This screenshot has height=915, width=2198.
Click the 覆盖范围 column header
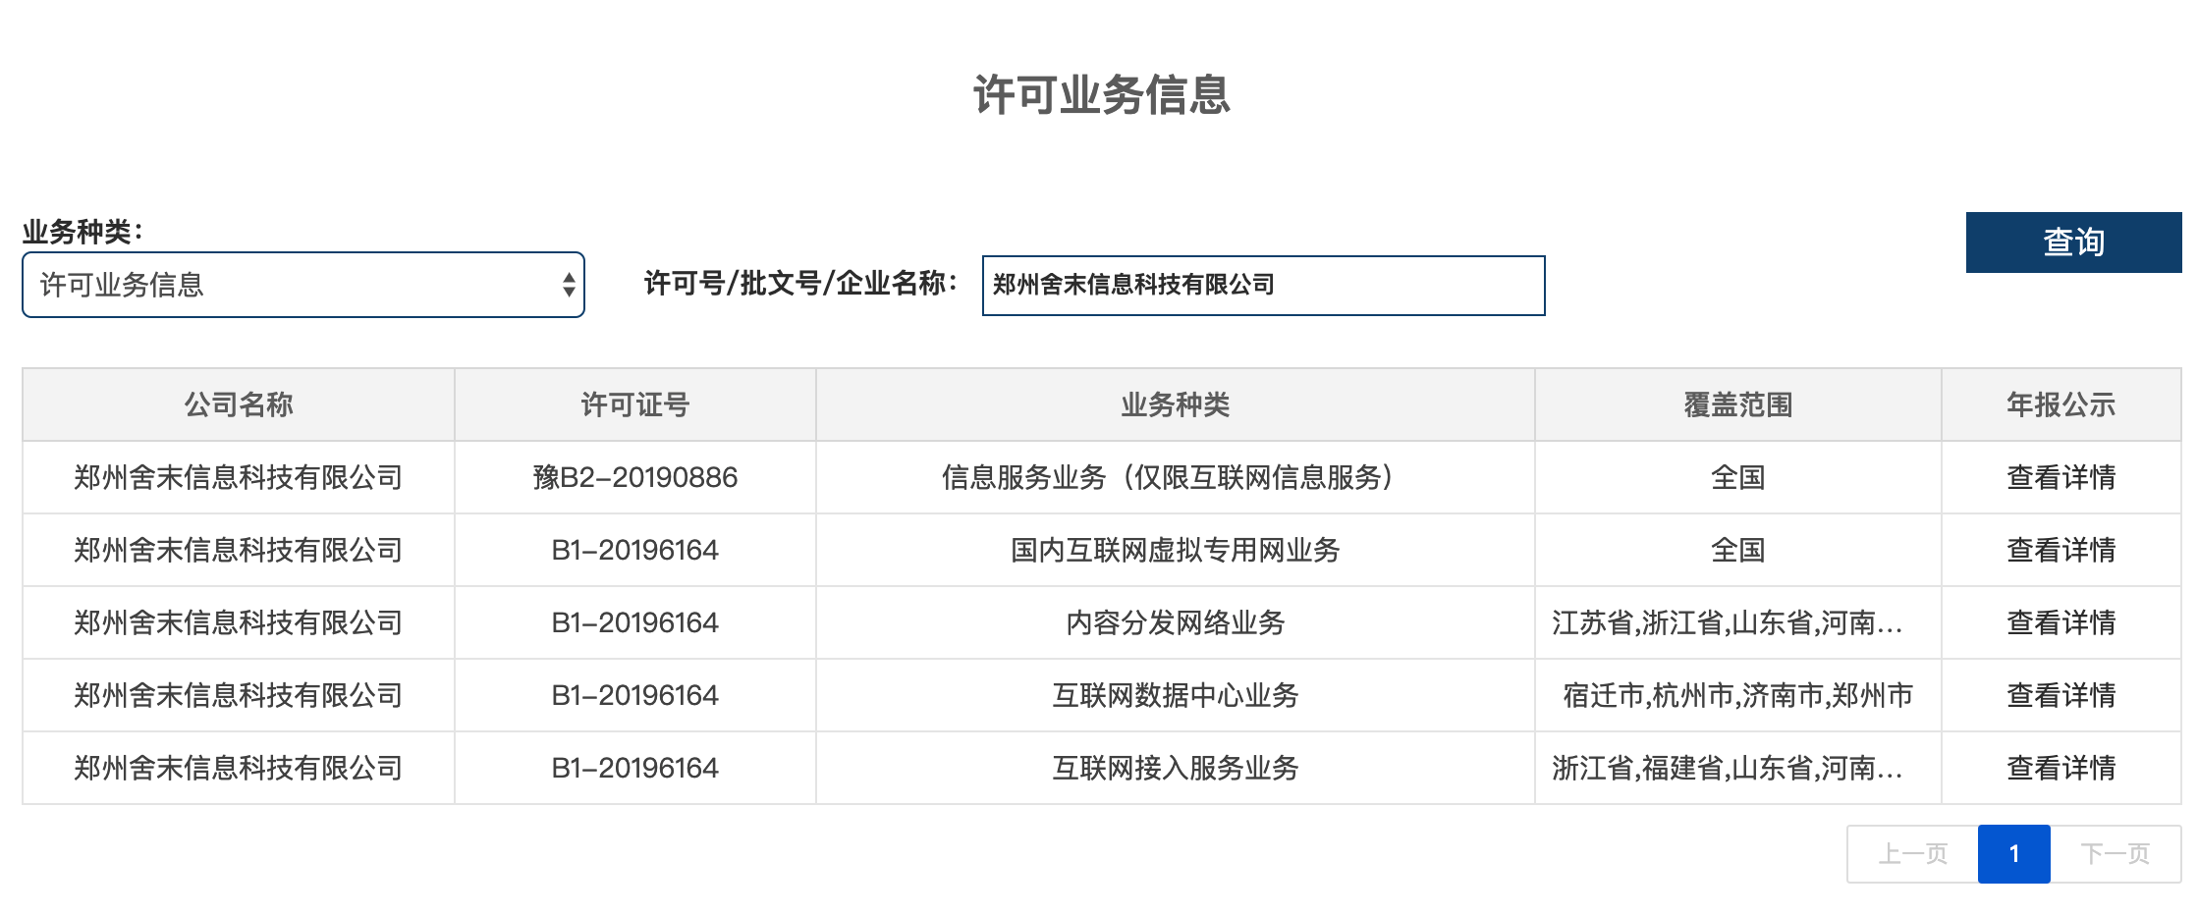pos(1738,404)
